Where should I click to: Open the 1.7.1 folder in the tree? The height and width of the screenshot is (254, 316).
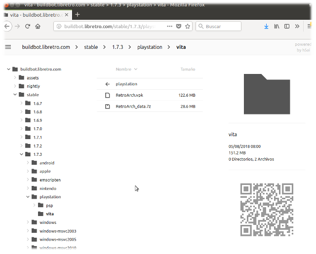38,138
